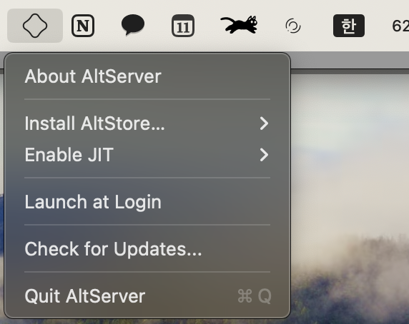The height and width of the screenshot is (324, 409).
Task: Click the speech bubble chat menu bar icon
Action: (x=133, y=25)
